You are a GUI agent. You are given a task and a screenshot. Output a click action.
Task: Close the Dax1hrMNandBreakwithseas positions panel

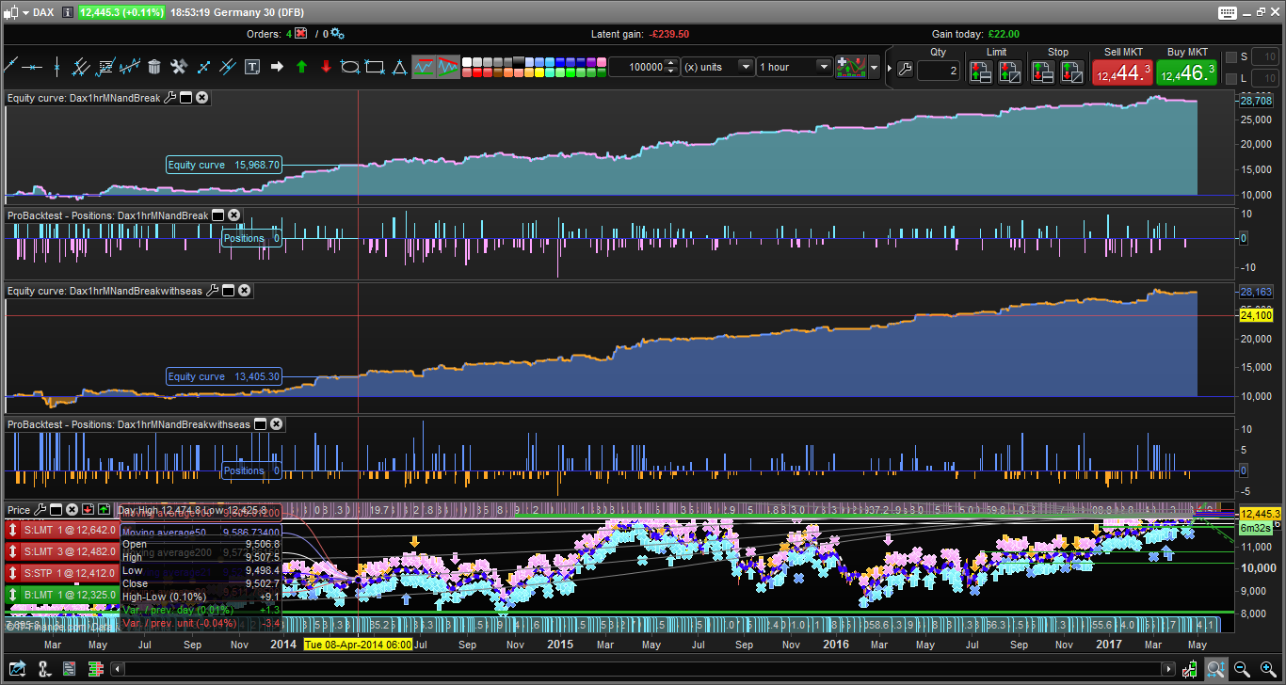point(276,424)
